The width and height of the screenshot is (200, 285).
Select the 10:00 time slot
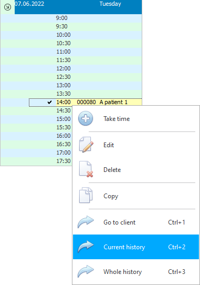[71, 35]
